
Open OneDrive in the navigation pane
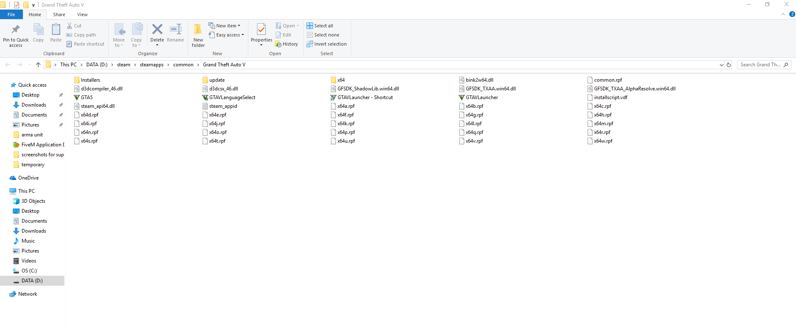click(x=24, y=178)
